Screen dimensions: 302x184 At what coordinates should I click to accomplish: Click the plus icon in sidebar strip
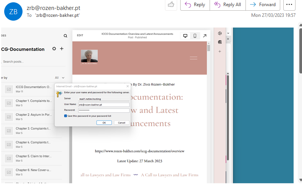pos(220,51)
